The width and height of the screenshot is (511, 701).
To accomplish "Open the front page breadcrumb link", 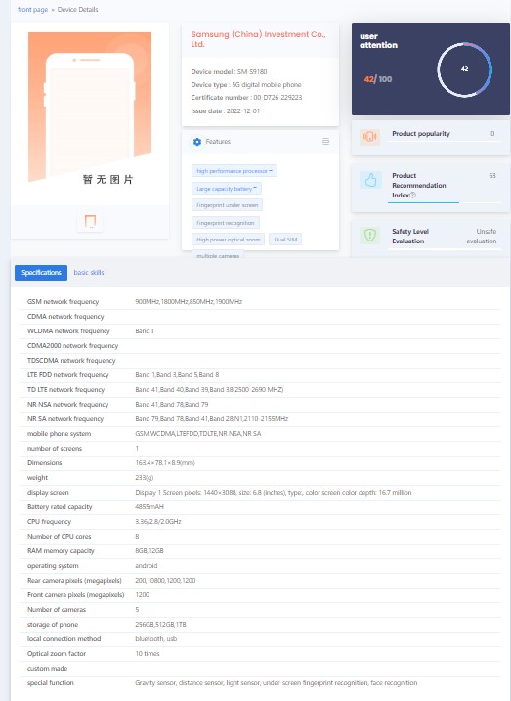I will coord(32,10).
